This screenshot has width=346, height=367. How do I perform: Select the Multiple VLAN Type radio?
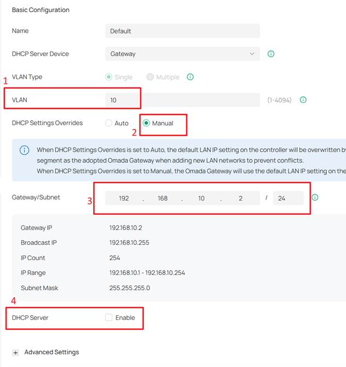(150, 77)
